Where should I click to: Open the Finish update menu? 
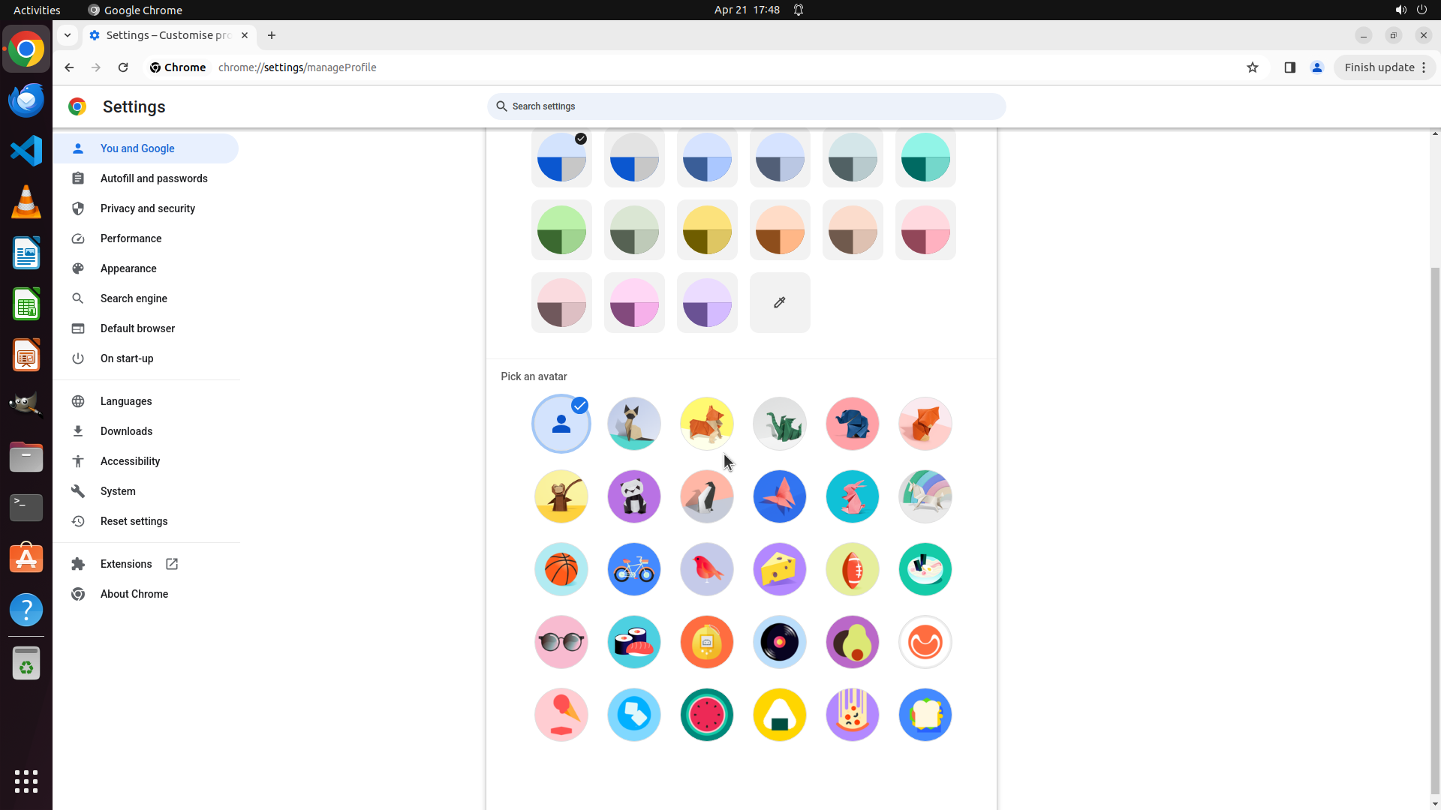coord(1385,67)
